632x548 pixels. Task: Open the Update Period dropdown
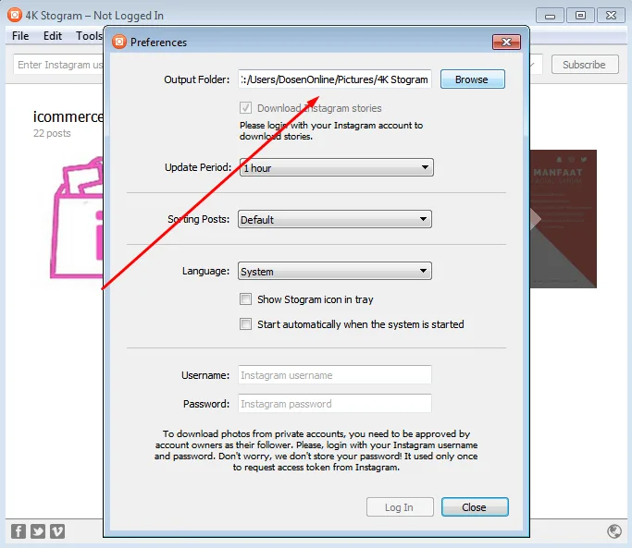[x=336, y=167]
